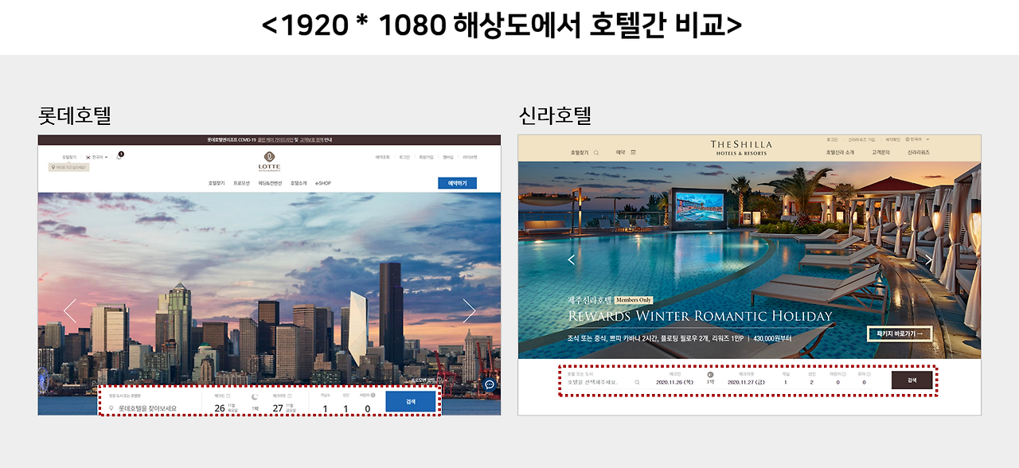1019x468 pixels.
Task: Click Shilla 신라리워즈 가입 link
Action: coord(862,139)
